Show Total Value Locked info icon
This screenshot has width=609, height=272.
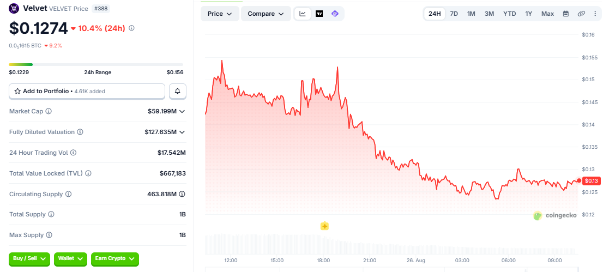(x=88, y=173)
